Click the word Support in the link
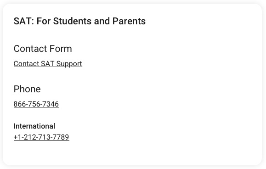This screenshot has height=169, width=266. coord(69,64)
